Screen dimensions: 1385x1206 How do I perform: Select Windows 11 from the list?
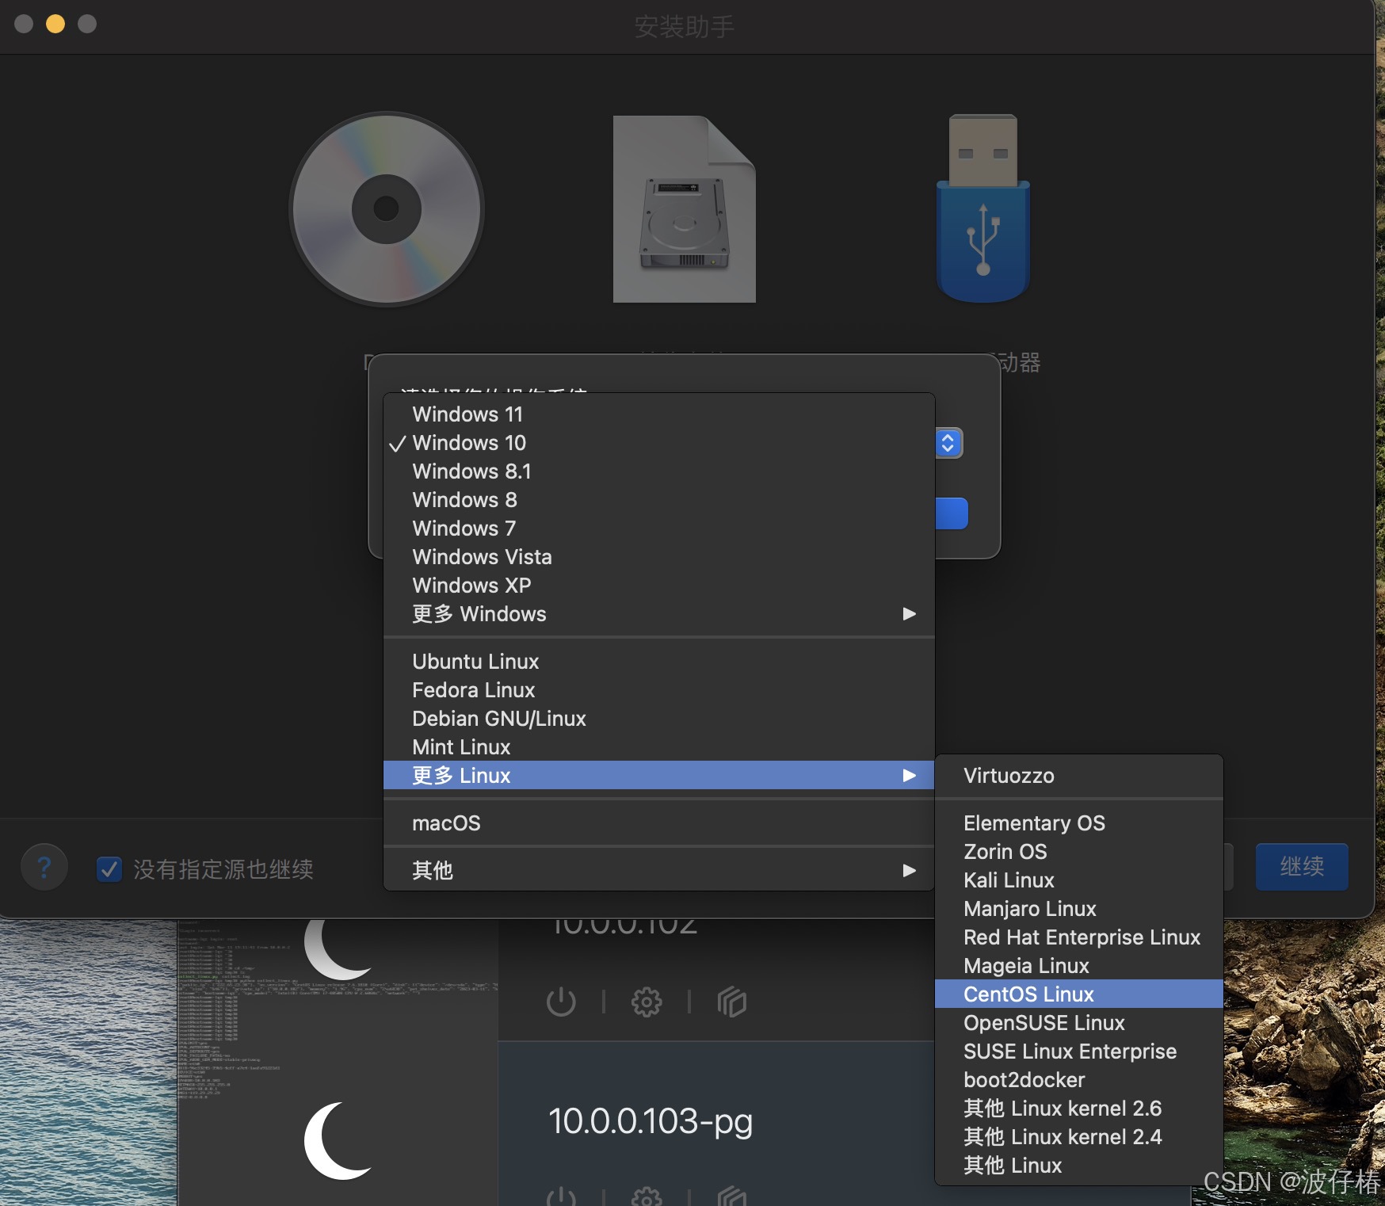[x=659, y=414]
